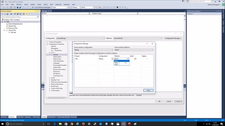
Task: Click Show All Files icon in Solution Explorer
Action: pyautogui.click(x=20, y=14)
